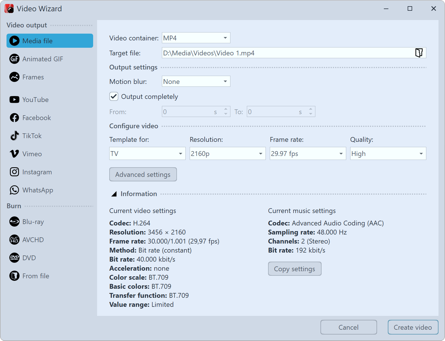The image size is (445, 341).
Task: Click the AVCHD icon
Action: 14,240
